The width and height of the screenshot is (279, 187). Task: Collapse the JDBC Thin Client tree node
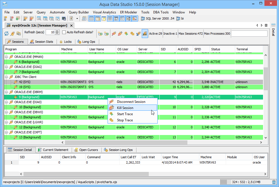(x=6, y=77)
